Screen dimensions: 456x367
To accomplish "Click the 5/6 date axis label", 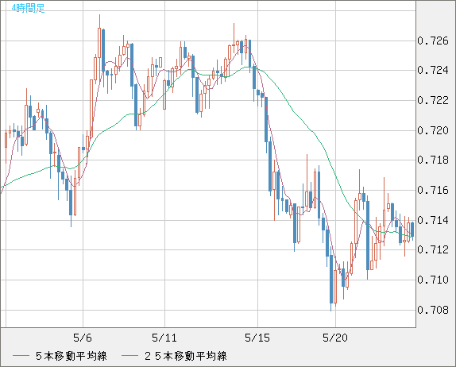I will click(83, 338).
